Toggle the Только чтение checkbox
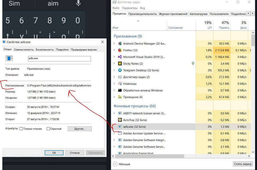257x170 pixels. click(x=21, y=129)
